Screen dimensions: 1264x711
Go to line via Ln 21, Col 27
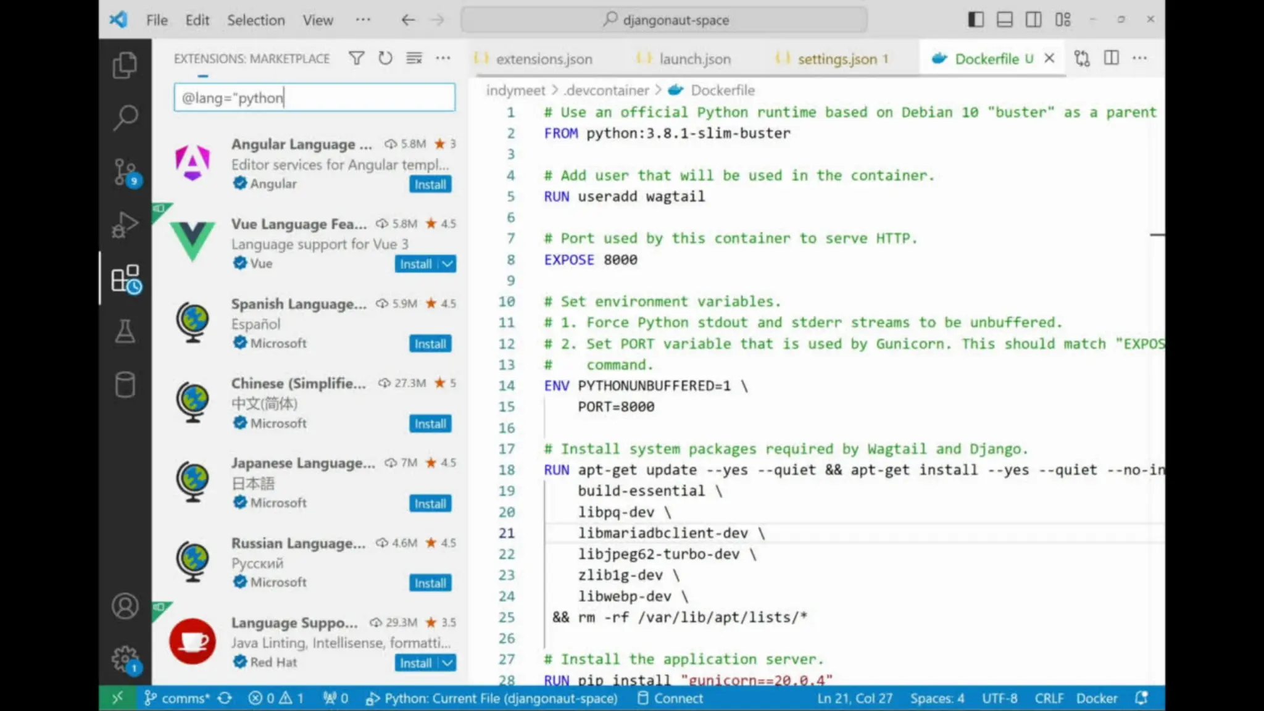(x=855, y=698)
